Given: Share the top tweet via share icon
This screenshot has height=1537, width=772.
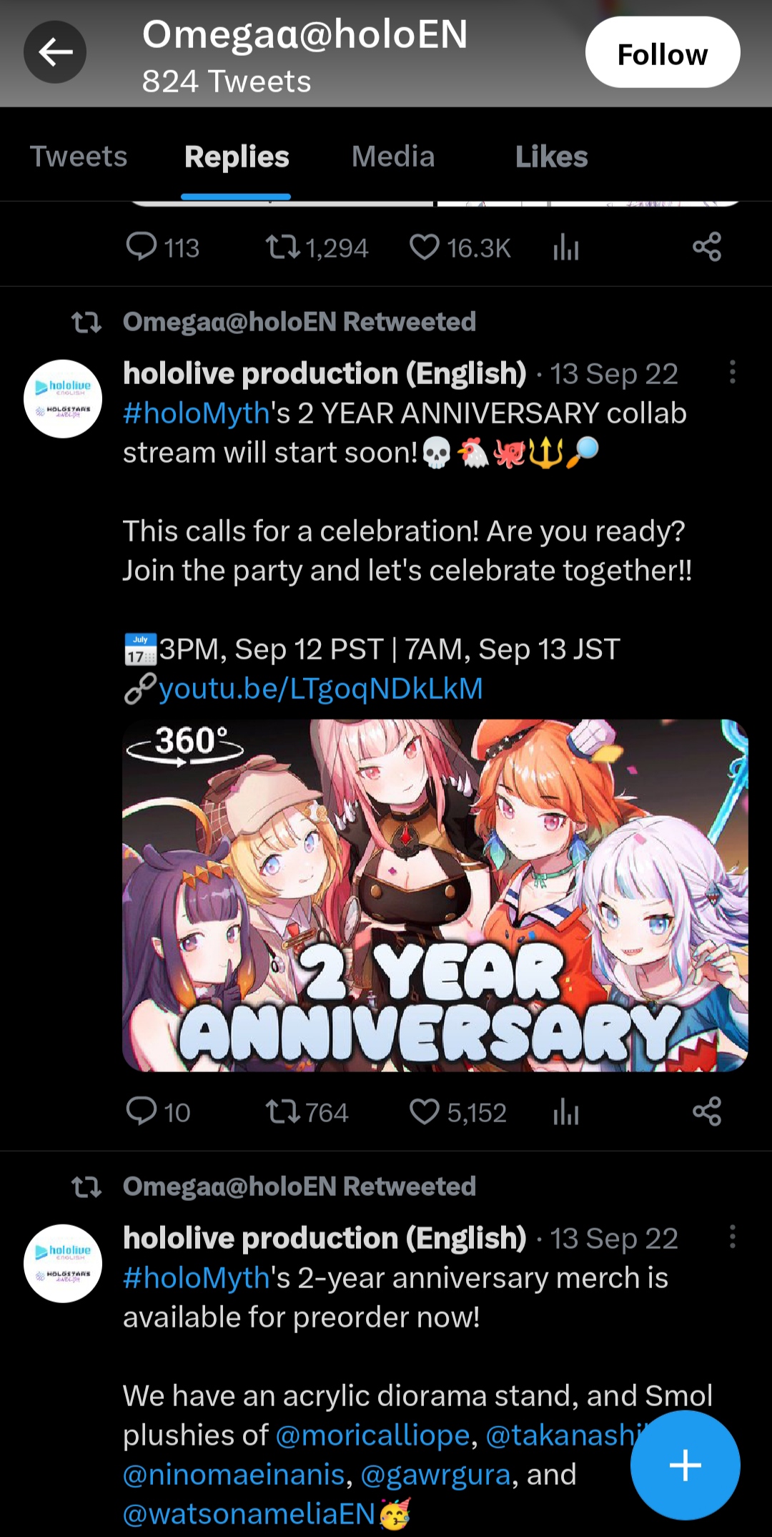Looking at the screenshot, I should click(x=706, y=247).
